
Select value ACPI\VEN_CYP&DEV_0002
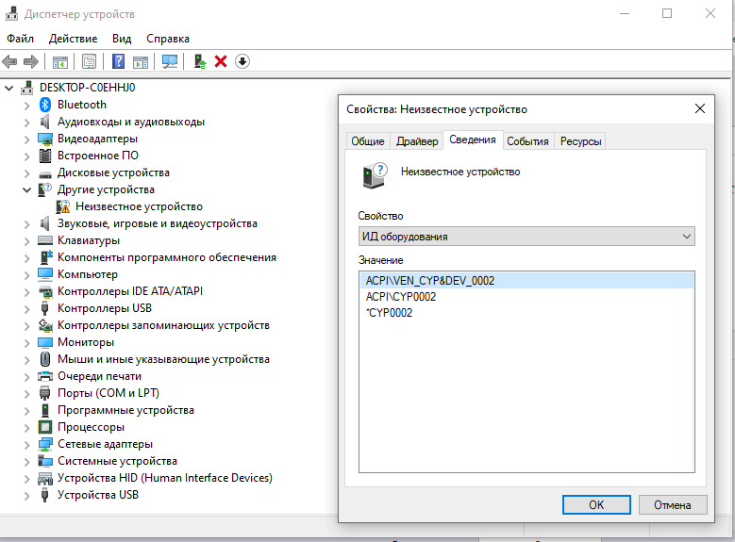coord(526,281)
